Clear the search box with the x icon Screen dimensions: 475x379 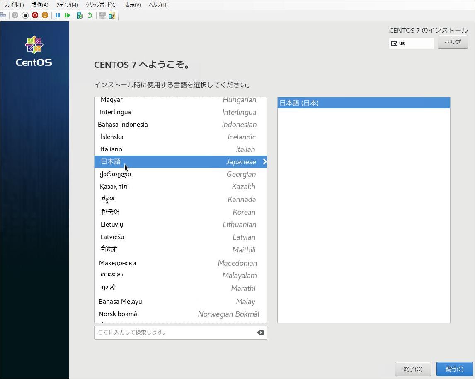(260, 332)
